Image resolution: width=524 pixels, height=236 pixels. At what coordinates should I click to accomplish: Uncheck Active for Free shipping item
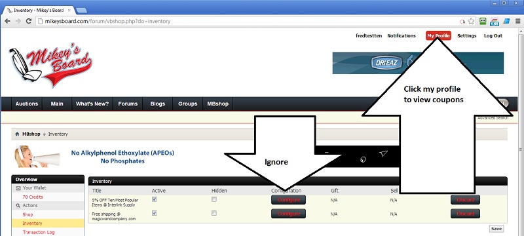[155, 213]
